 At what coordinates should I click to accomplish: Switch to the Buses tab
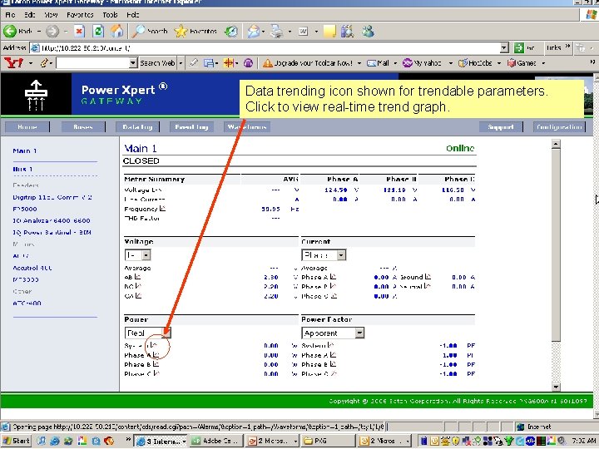pyautogui.click(x=83, y=126)
